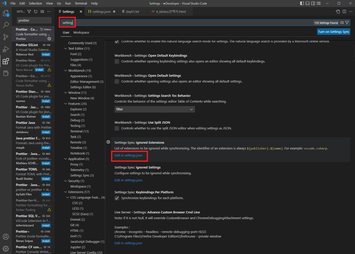This screenshot has height=254, width=355.
Task: Toggle natural language search mode checkbox
Action: (x=117, y=41)
